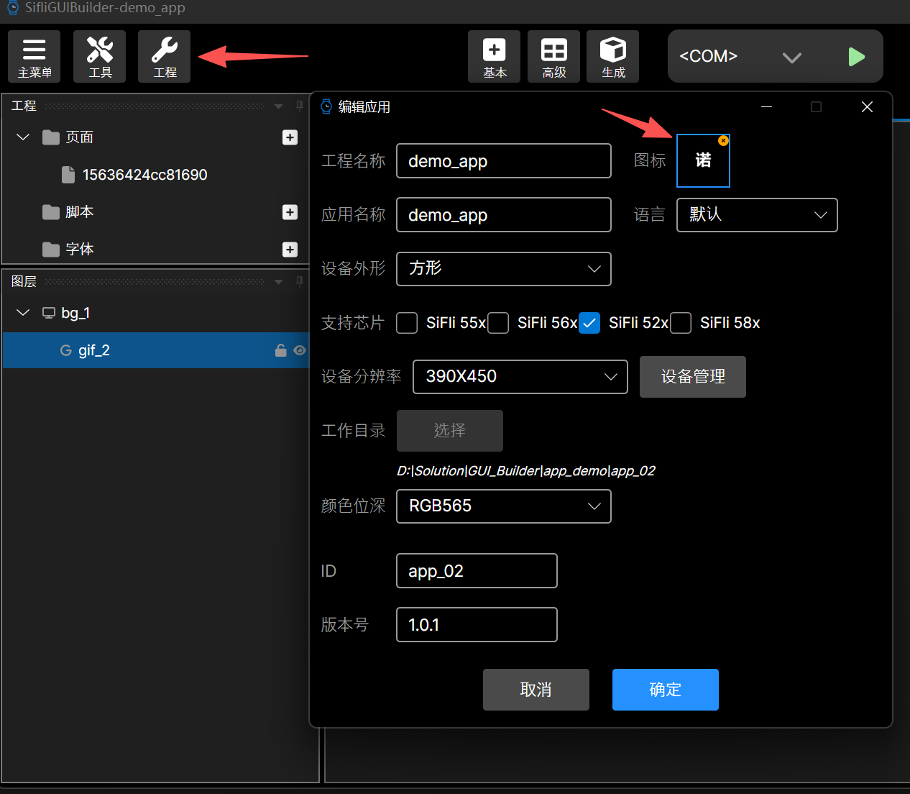Open the 高级 advanced components icon
The image size is (910, 794).
pyautogui.click(x=553, y=56)
